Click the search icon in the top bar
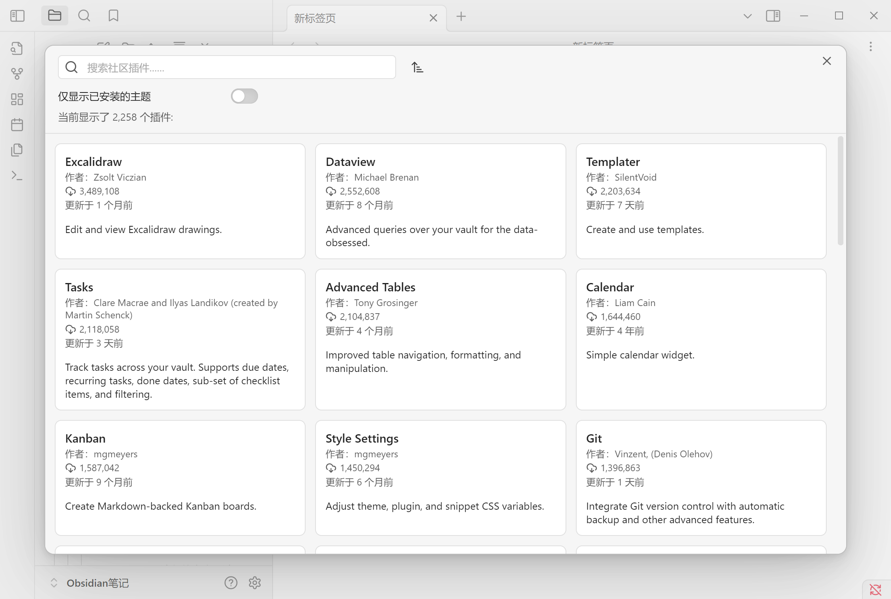 click(84, 16)
